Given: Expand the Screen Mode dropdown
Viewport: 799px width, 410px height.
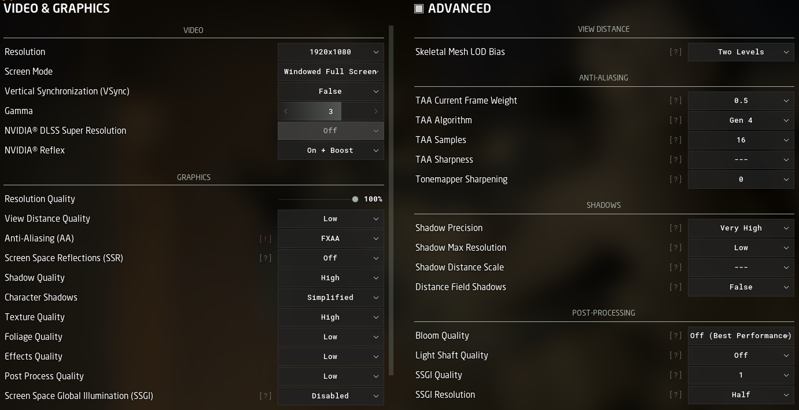Looking at the screenshot, I should [x=330, y=72].
